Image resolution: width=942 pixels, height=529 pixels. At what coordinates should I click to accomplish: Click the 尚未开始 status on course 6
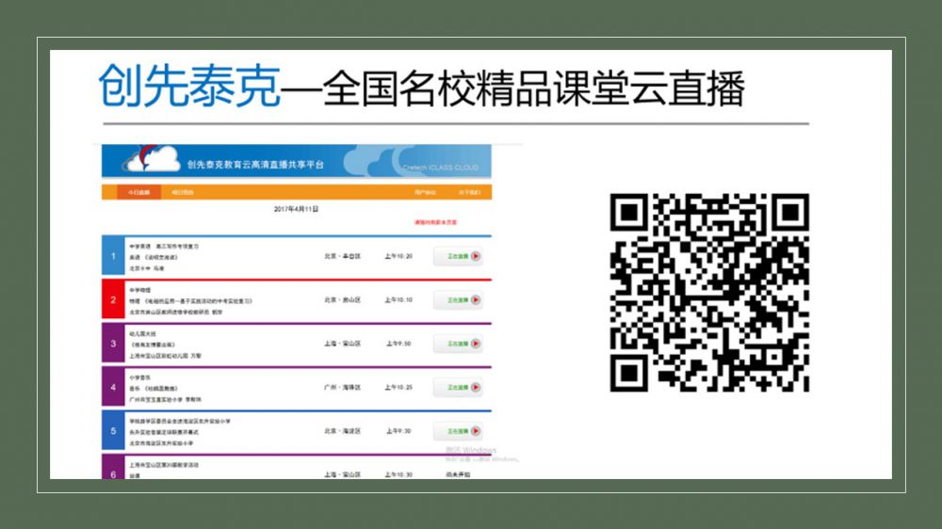(457, 474)
